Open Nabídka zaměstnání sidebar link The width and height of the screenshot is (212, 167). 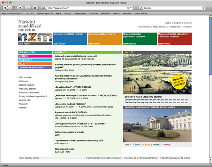pyautogui.click(x=29, y=92)
